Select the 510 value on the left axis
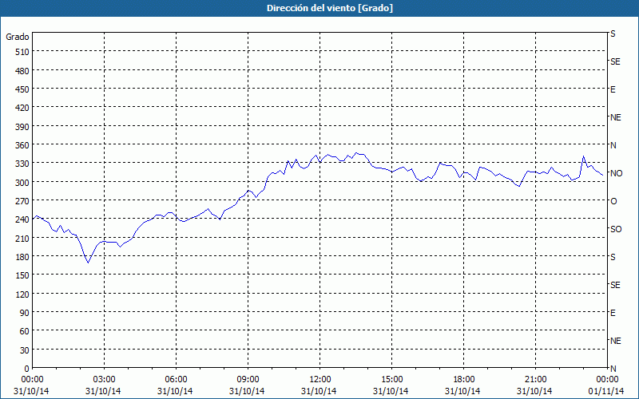Screen dimensions: 639x399 click(x=22, y=52)
